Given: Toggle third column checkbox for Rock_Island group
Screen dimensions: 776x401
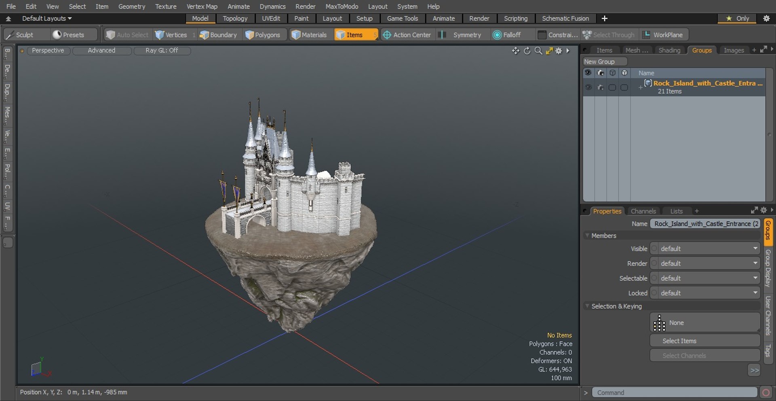Looking at the screenshot, I should point(612,87).
